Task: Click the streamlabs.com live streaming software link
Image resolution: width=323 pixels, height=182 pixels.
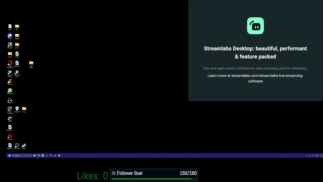Action: coord(255,78)
